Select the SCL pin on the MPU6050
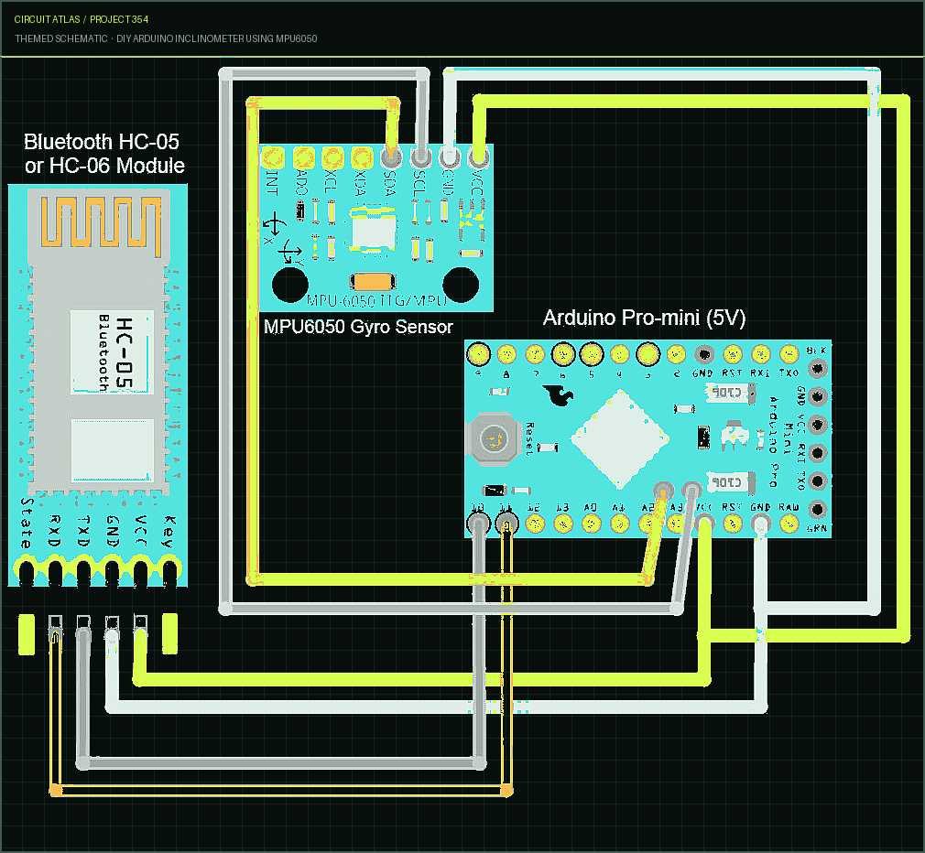 pyautogui.click(x=420, y=157)
